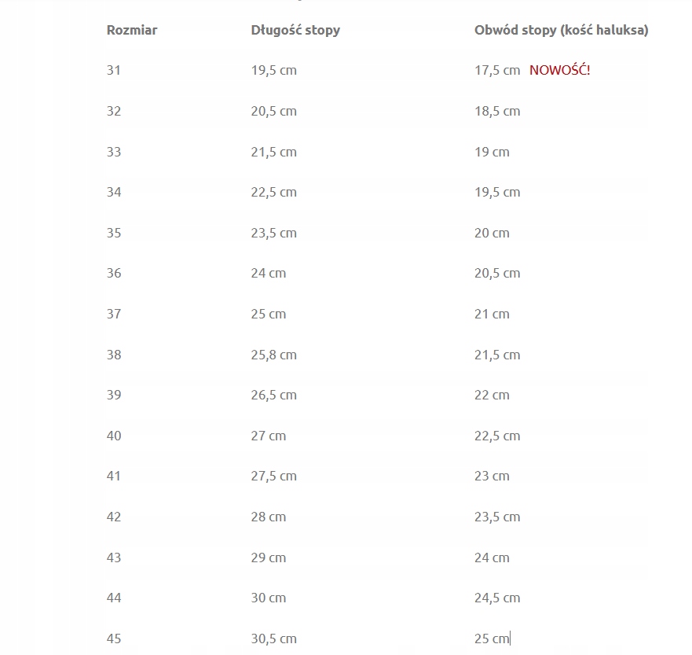Click the 23,5 cm foot length for size 35
The image size is (692, 655).
[273, 233]
